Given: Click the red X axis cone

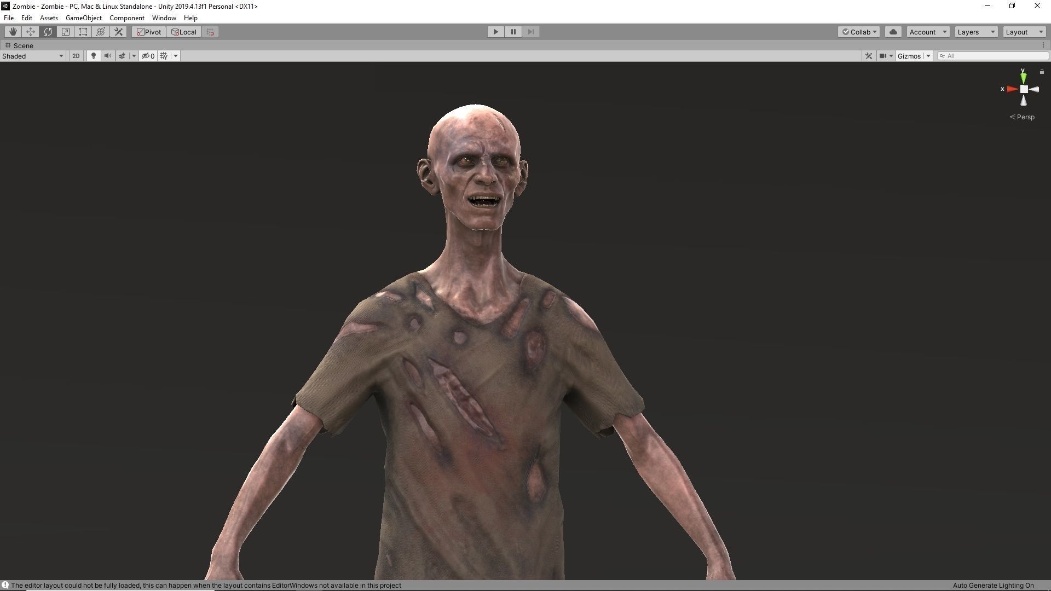Looking at the screenshot, I should click(1012, 89).
